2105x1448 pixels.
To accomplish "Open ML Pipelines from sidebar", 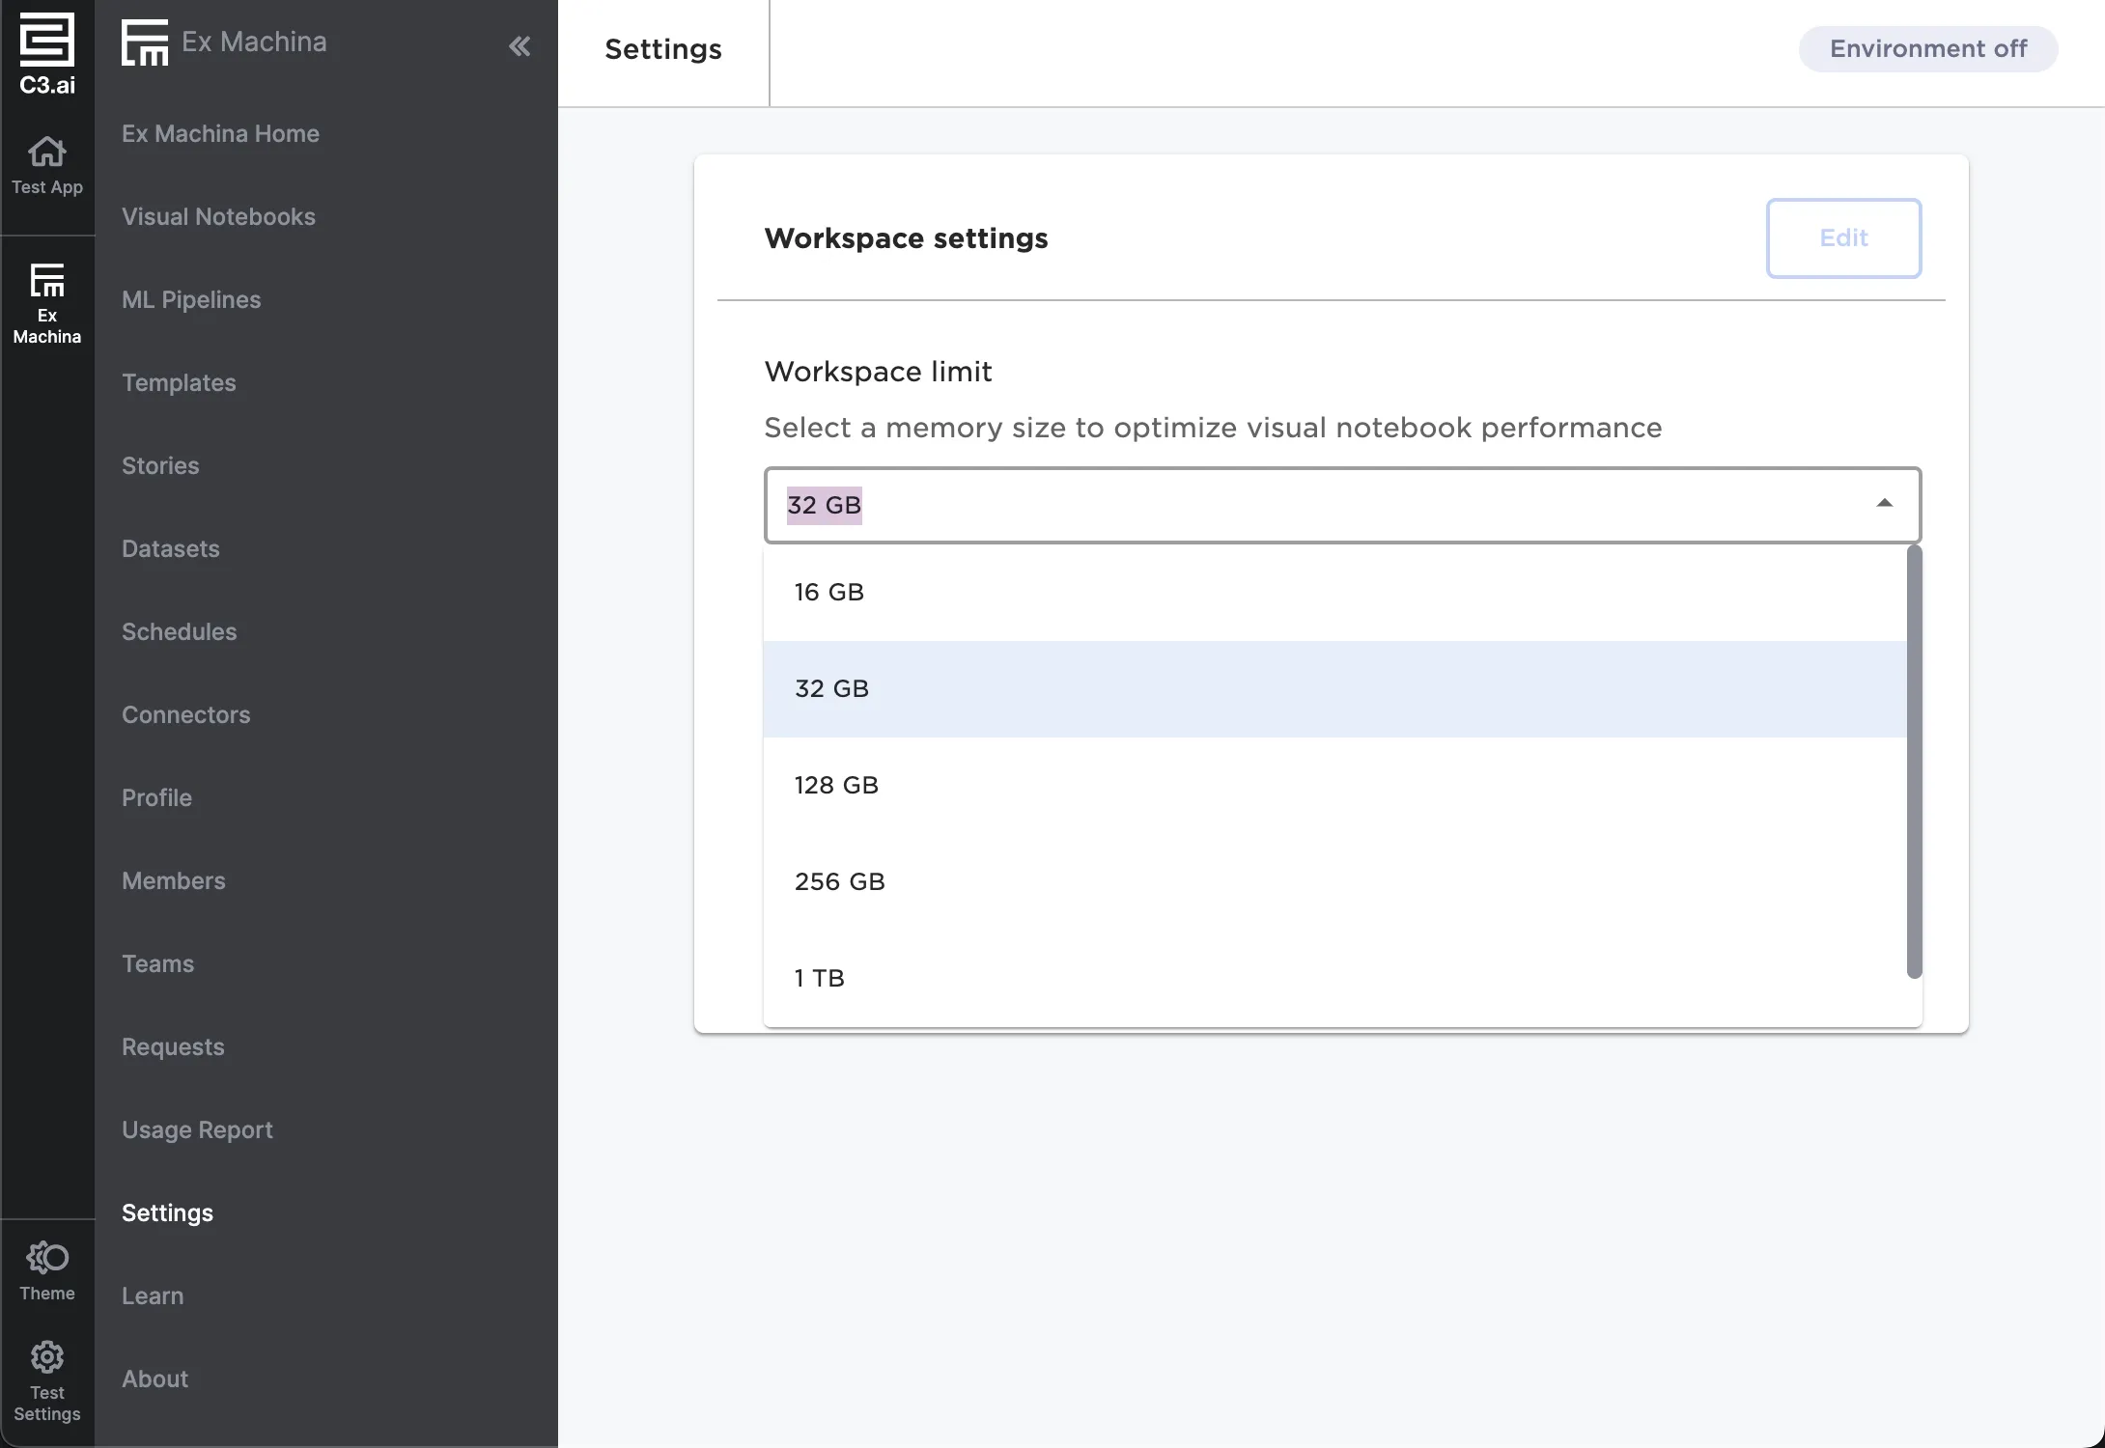I will point(191,299).
